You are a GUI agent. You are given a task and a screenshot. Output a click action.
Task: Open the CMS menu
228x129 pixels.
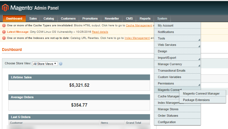[x=129, y=18]
